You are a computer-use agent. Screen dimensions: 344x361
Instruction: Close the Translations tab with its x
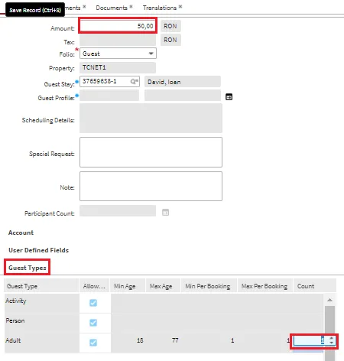180,6
